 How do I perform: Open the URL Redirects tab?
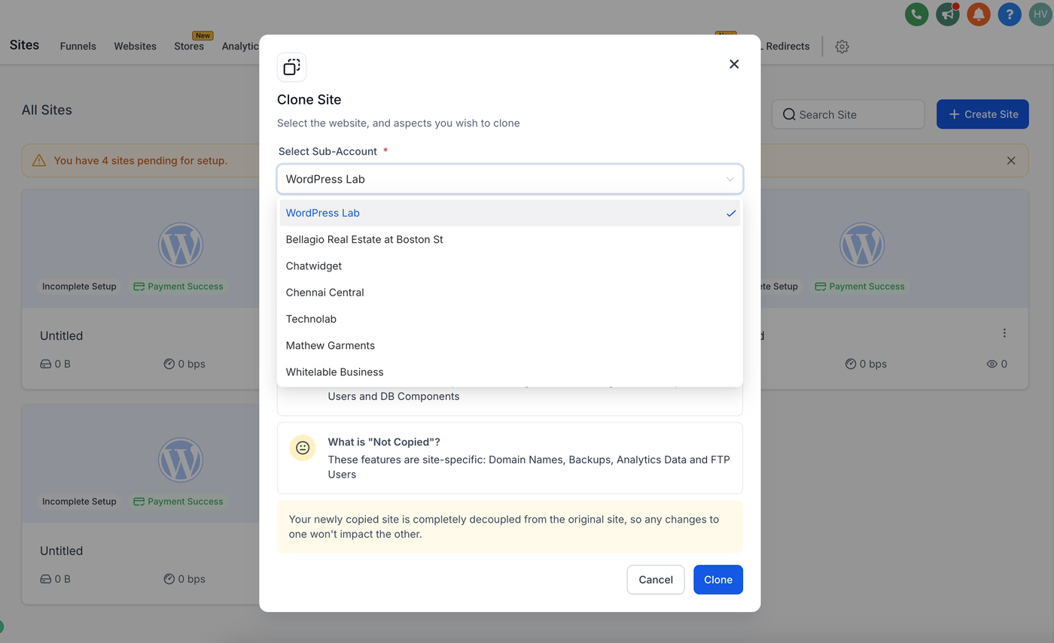785,46
